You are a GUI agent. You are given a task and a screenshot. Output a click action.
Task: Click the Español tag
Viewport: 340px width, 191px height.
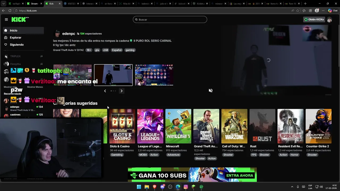(117, 50)
